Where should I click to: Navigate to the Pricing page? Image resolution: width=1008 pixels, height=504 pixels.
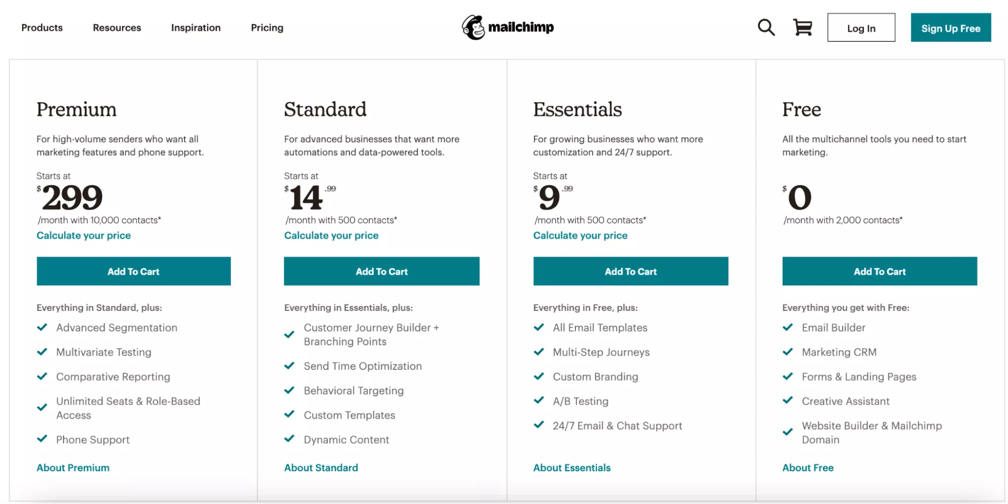pyautogui.click(x=266, y=28)
